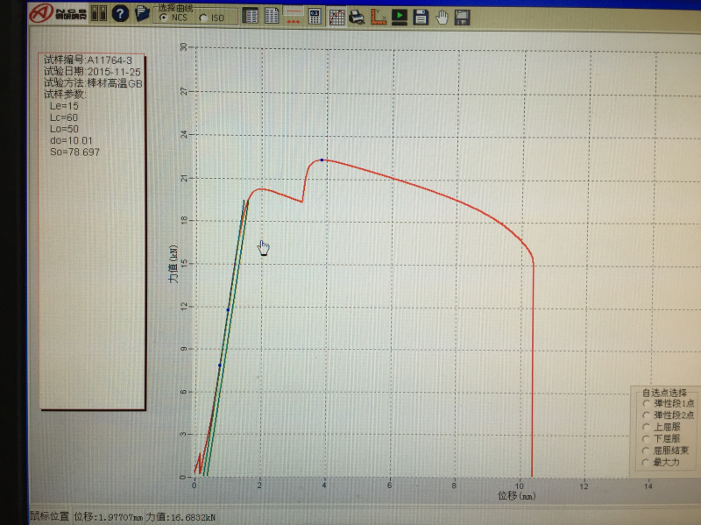Open the calculator icon
701x525 pixels.
point(315,16)
